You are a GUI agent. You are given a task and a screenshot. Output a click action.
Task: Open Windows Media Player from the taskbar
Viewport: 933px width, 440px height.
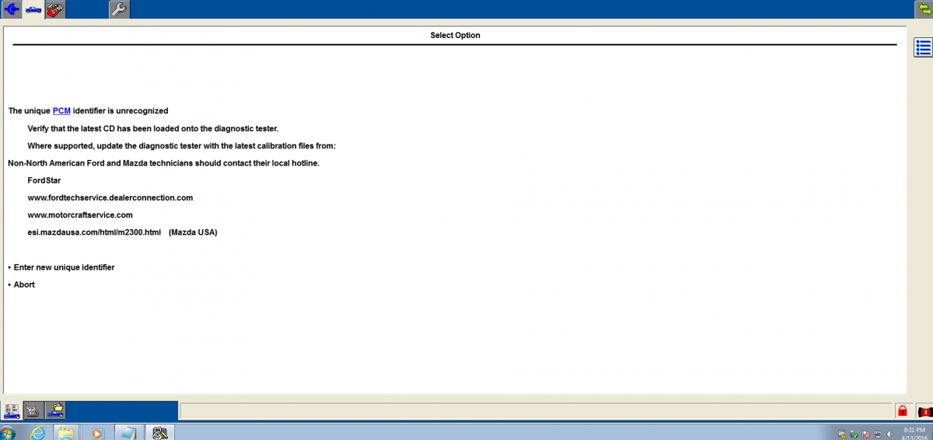click(x=96, y=432)
